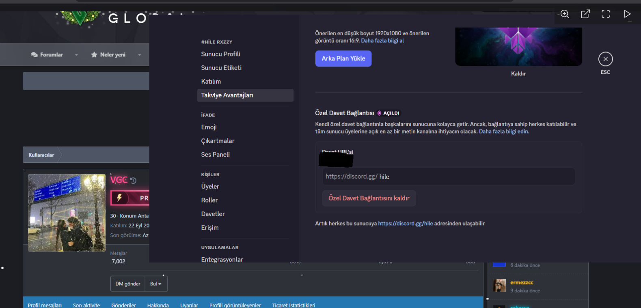Screen dimensions: 641x308
Task: Switch to Ticaret İstatistikleri tab
Action: coord(294,305)
